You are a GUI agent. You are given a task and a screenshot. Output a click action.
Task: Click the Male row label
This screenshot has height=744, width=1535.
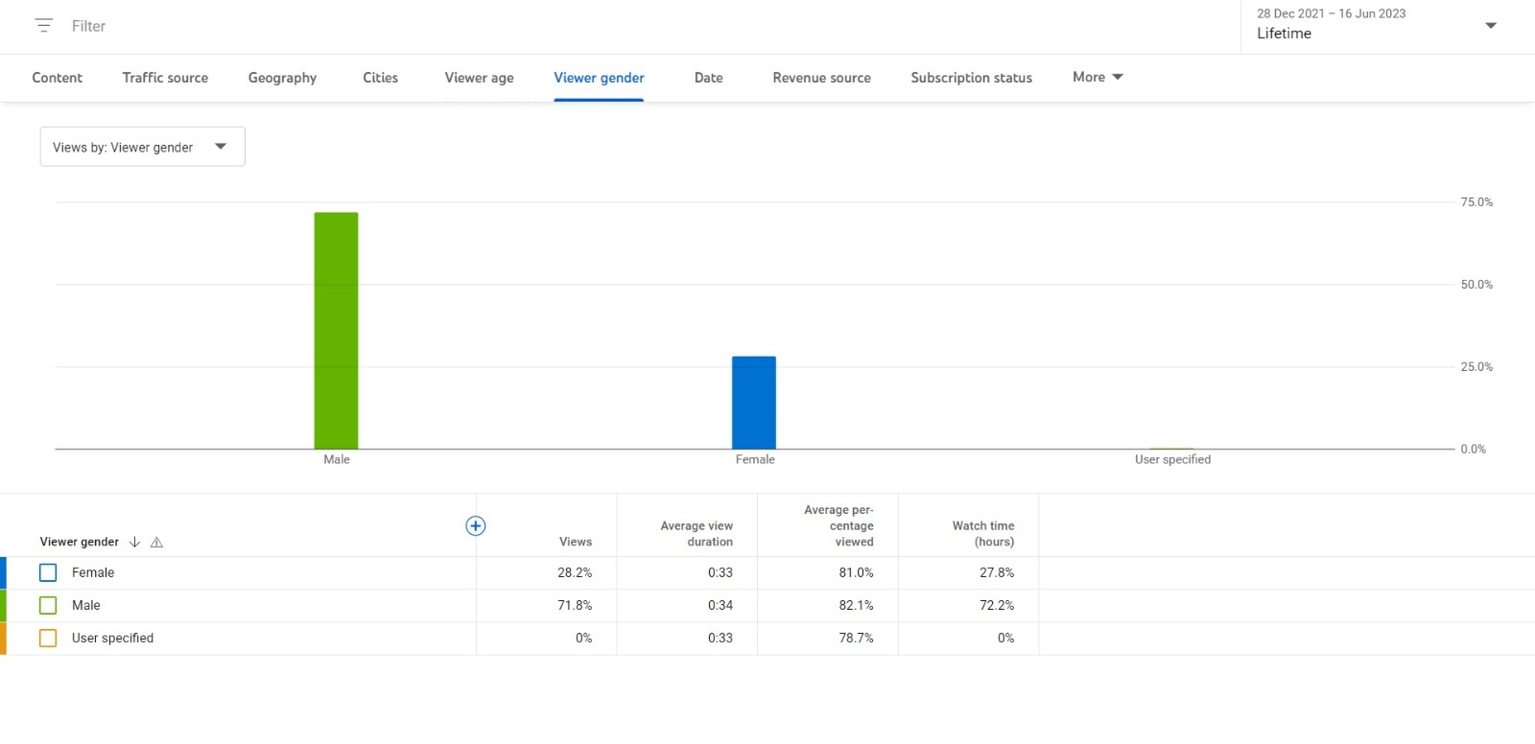[86, 605]
